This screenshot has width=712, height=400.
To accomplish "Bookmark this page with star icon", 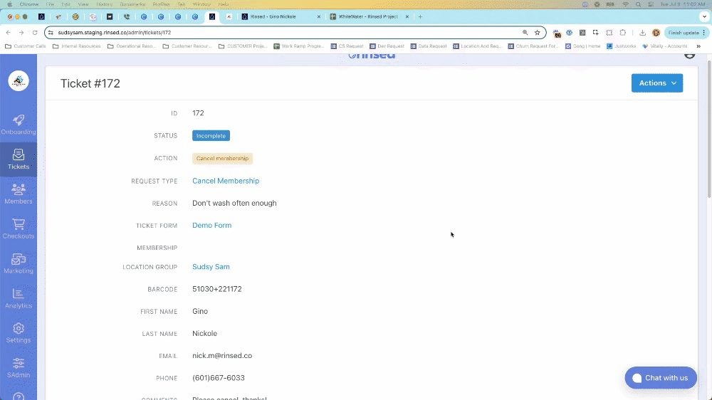I will pyautogui.click(x=537, y=33).
